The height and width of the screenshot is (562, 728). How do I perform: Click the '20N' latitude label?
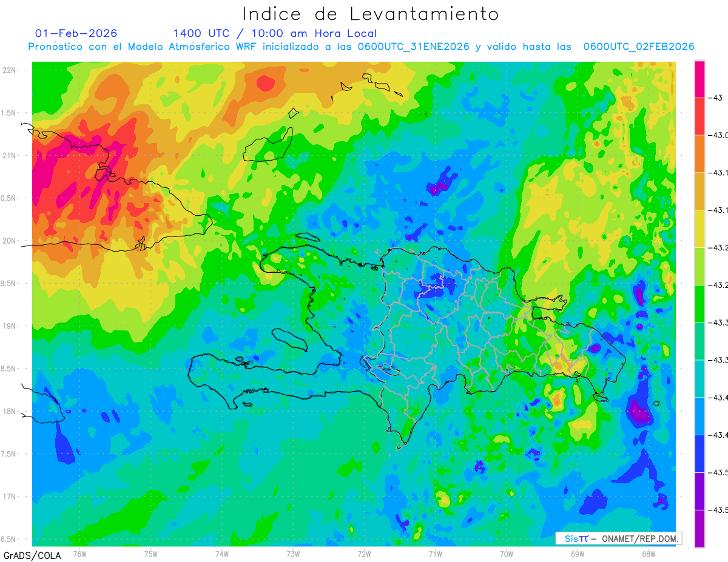(x=10, y=241)
